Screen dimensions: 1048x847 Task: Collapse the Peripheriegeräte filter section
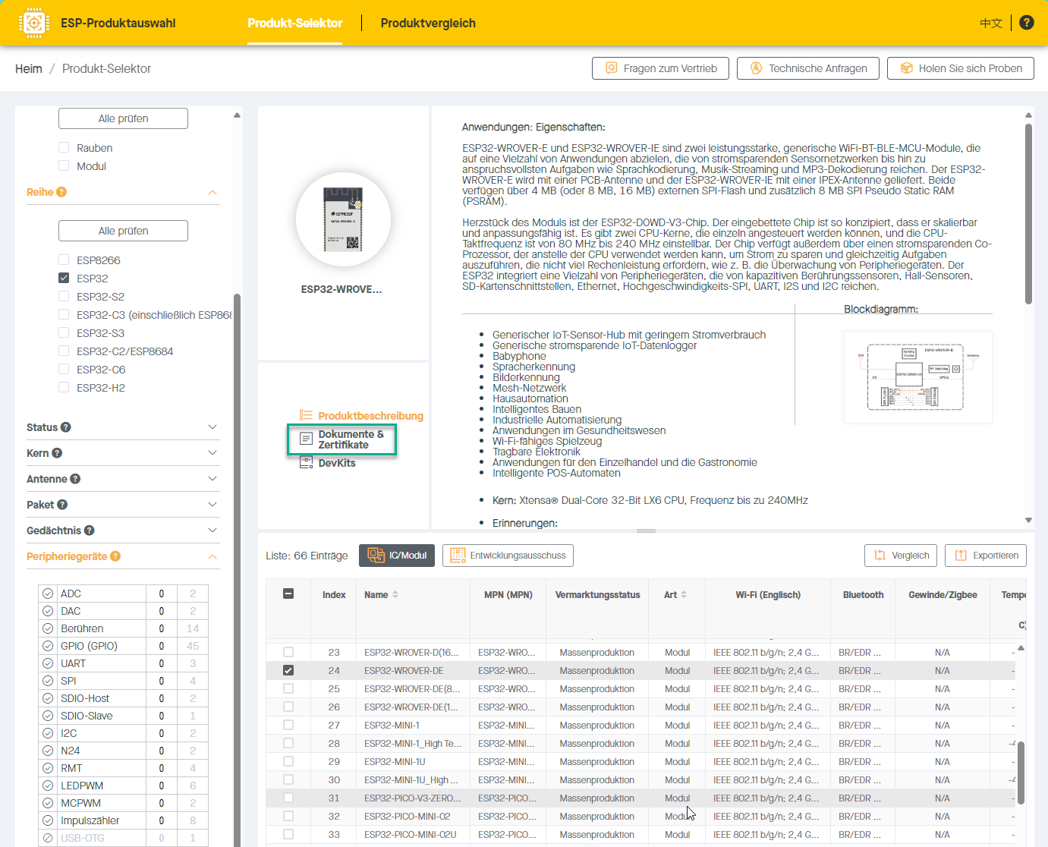212,556
